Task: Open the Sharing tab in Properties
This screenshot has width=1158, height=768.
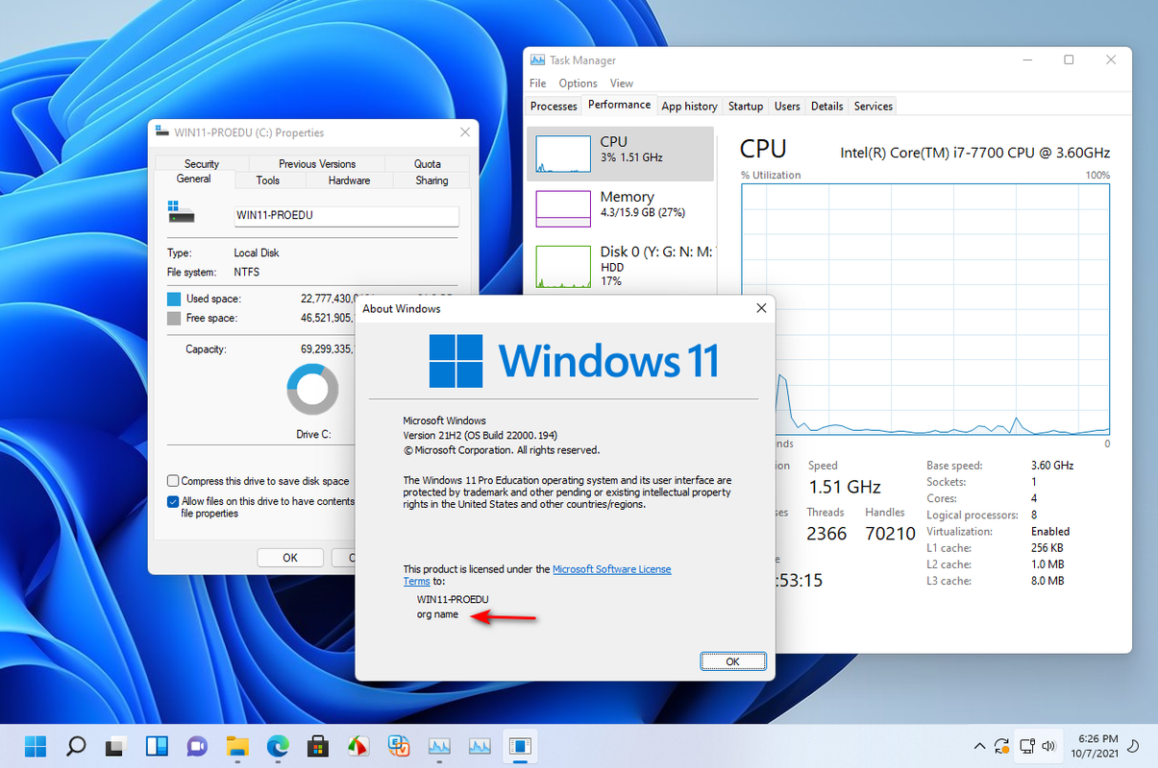Action: point(431,180)
